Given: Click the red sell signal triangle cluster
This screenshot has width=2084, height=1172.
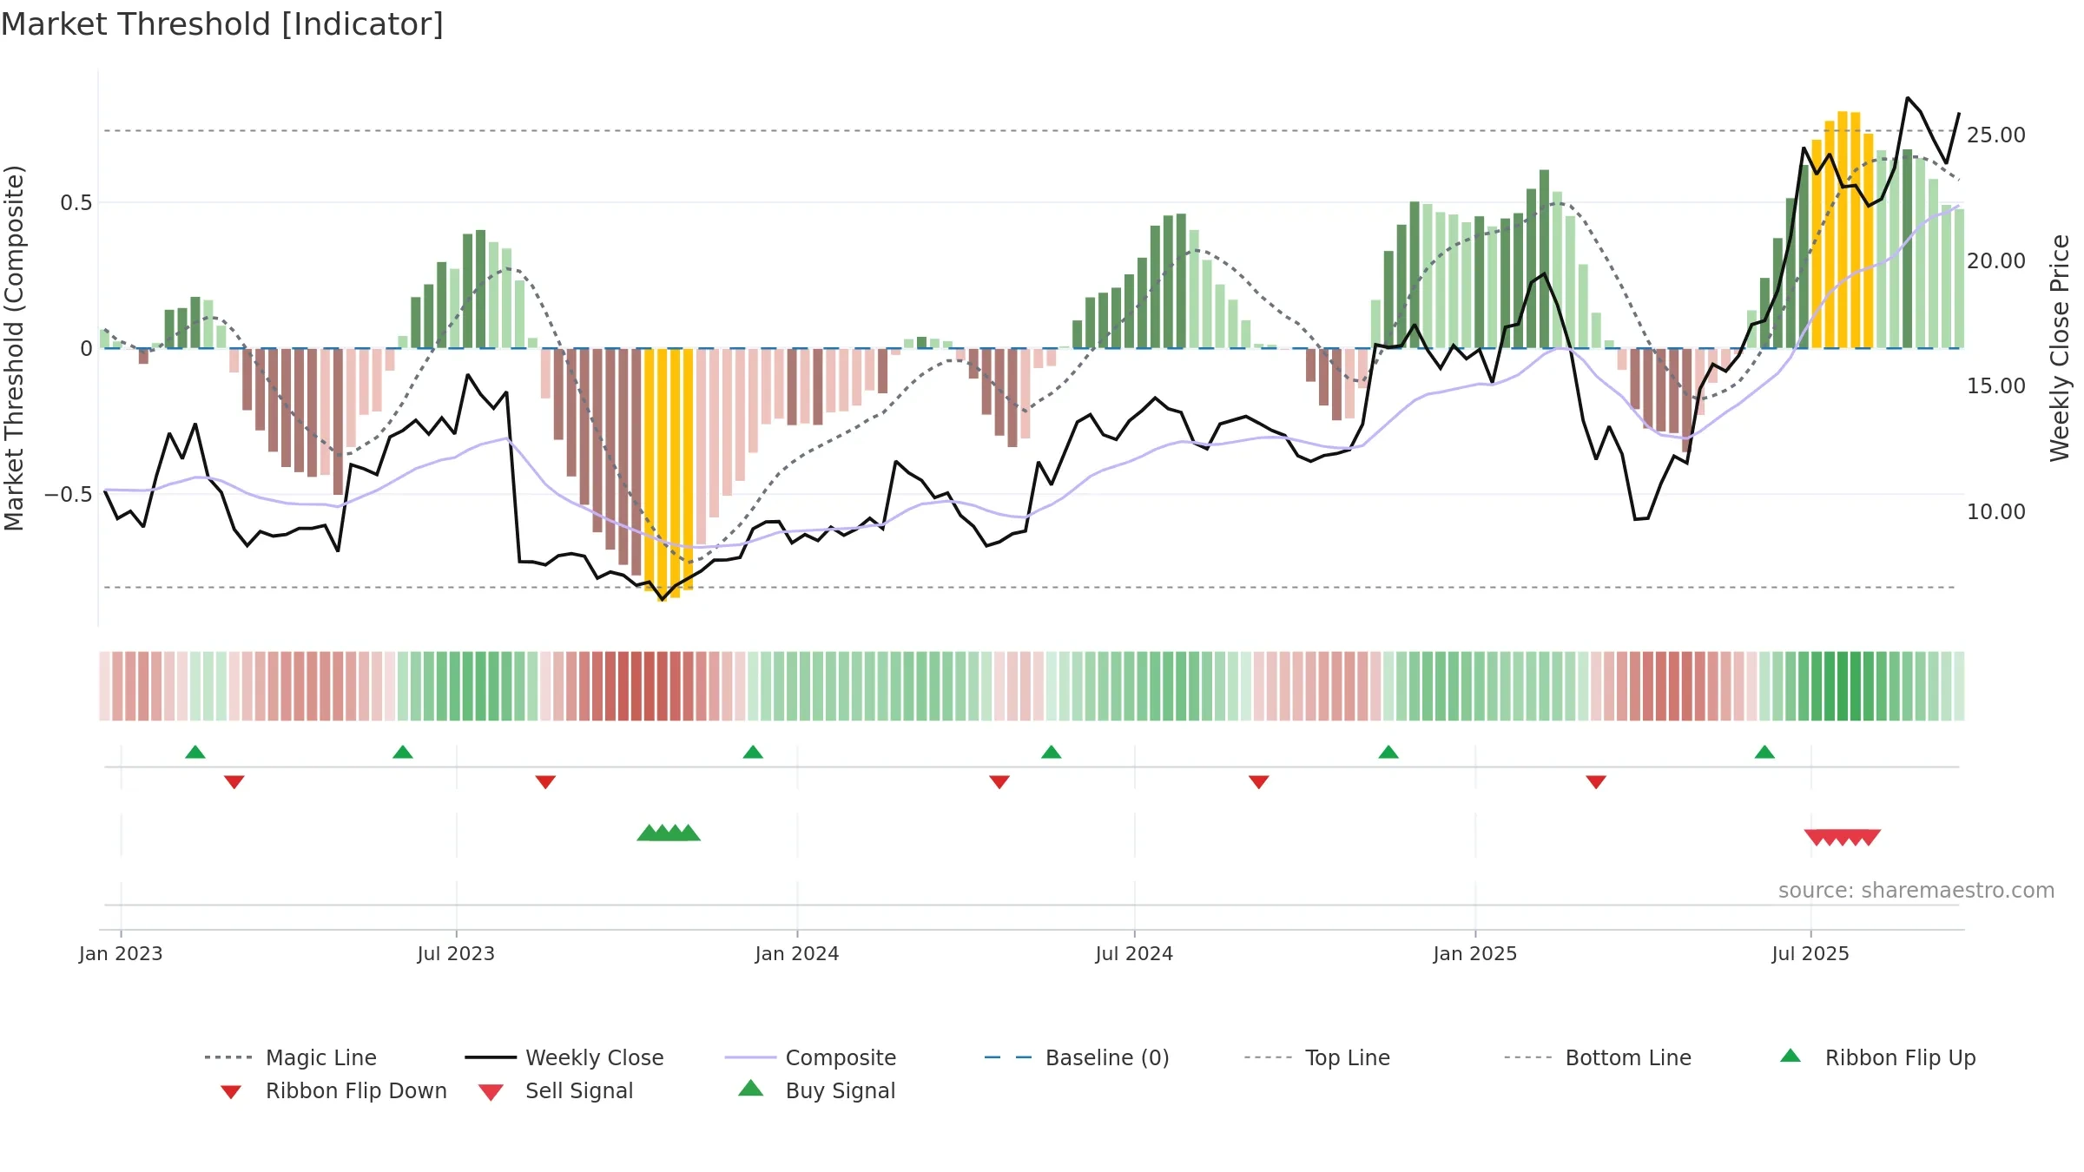Looking at the screenshot, I should 1843,838.
